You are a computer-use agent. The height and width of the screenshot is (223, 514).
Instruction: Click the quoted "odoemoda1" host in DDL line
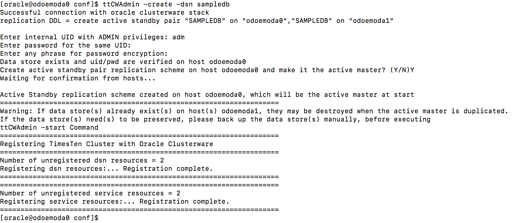coord(371,21)
